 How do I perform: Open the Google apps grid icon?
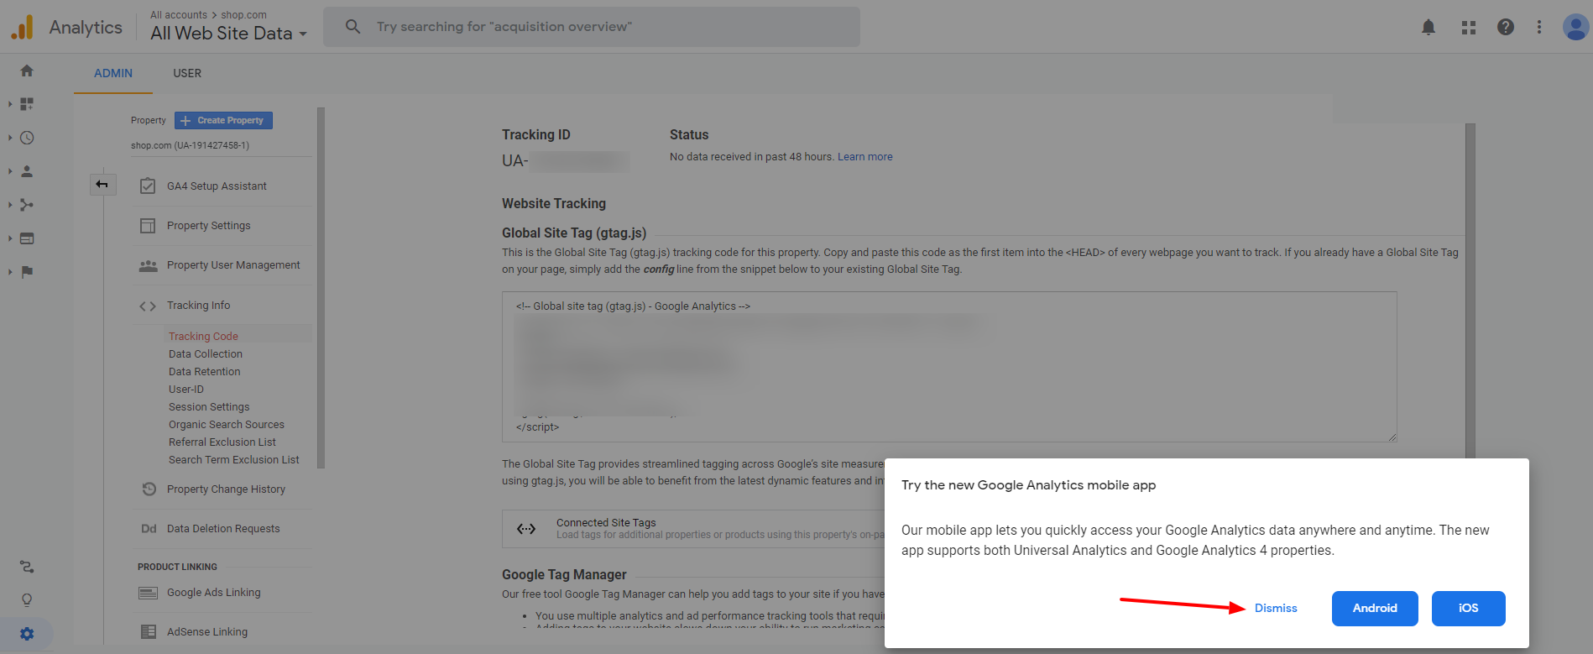(x=1469, y=27)
